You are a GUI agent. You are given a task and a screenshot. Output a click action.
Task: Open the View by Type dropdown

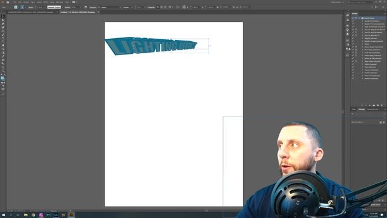pyautogui.click(x=357, y=122)
